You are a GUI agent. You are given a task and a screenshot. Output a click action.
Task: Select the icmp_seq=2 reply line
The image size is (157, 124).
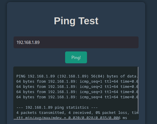pyautogui.click(x=77, y=87)
